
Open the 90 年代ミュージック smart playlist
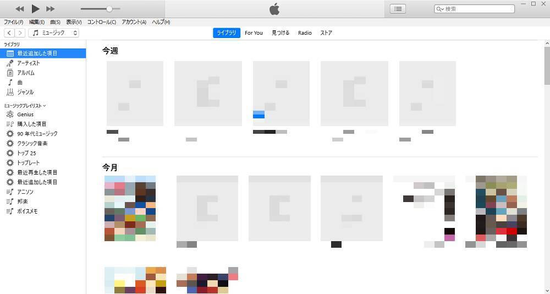pos(37,134)
